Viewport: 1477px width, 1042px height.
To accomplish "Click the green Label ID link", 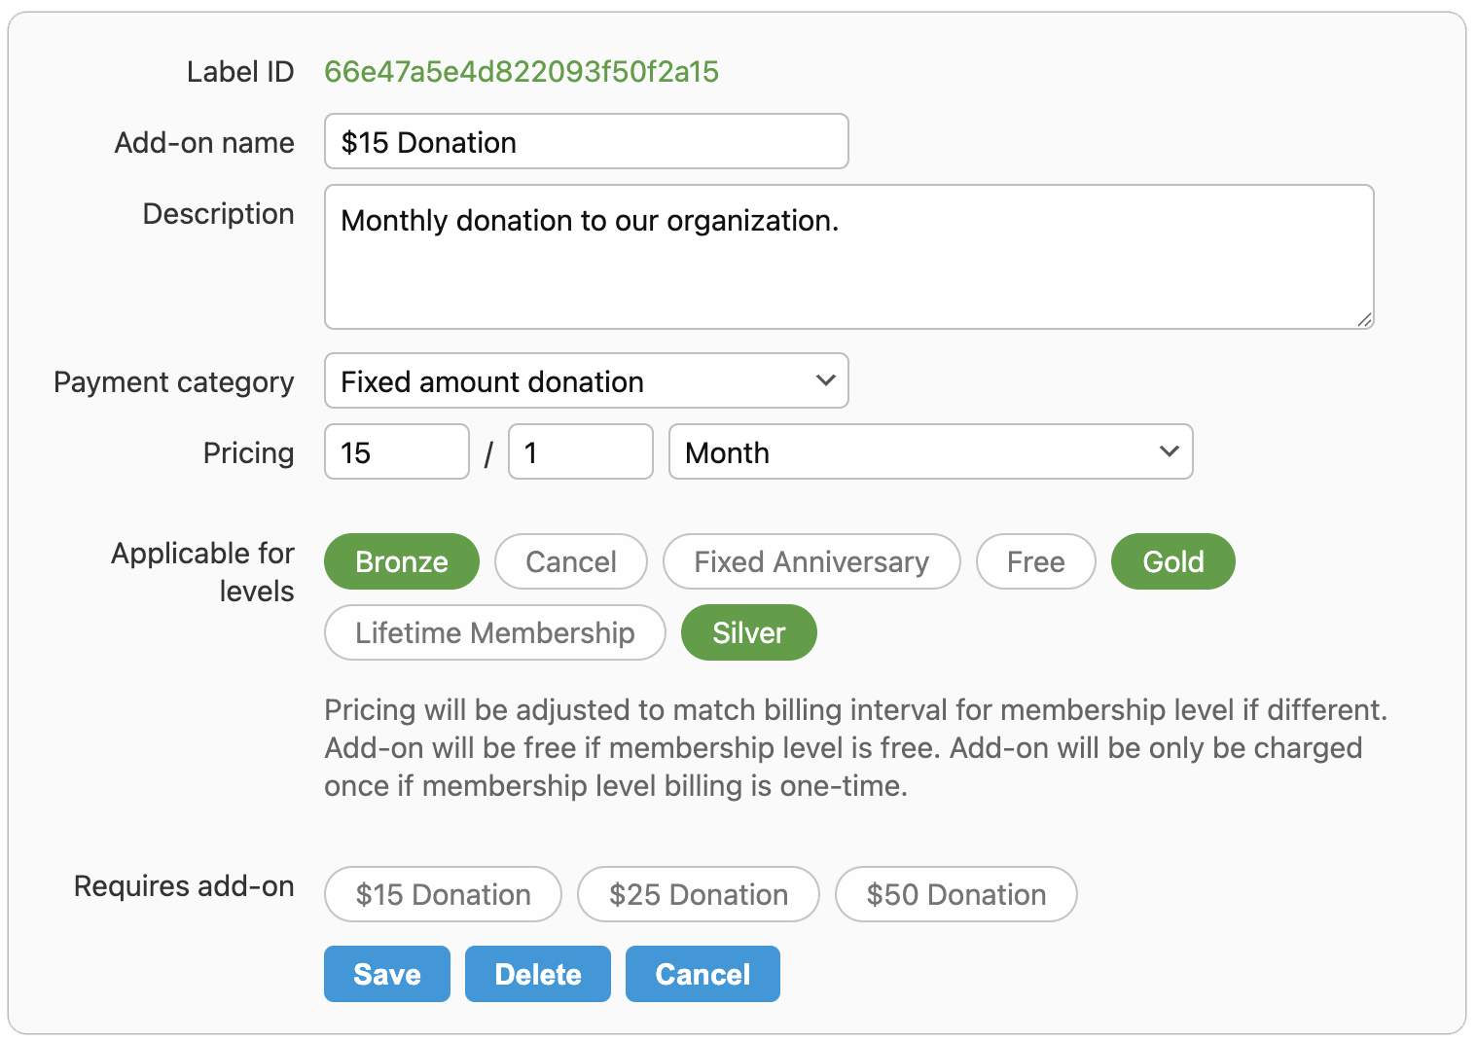I will tap(521, 71).
